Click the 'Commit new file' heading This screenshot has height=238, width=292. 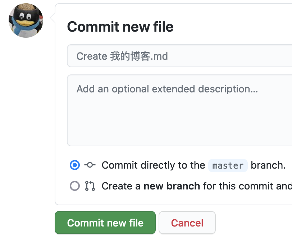pos(120,27)
